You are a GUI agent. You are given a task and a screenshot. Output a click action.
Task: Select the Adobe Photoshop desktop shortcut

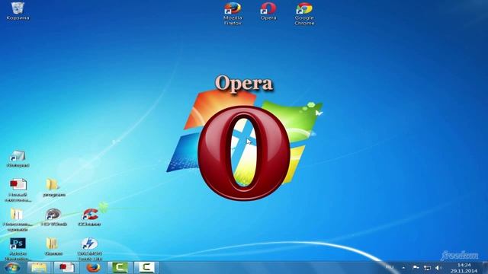tap(18, 249)
